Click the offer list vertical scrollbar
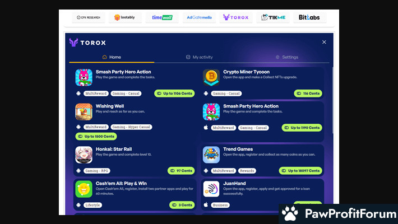398x224 pixels. 332,101
